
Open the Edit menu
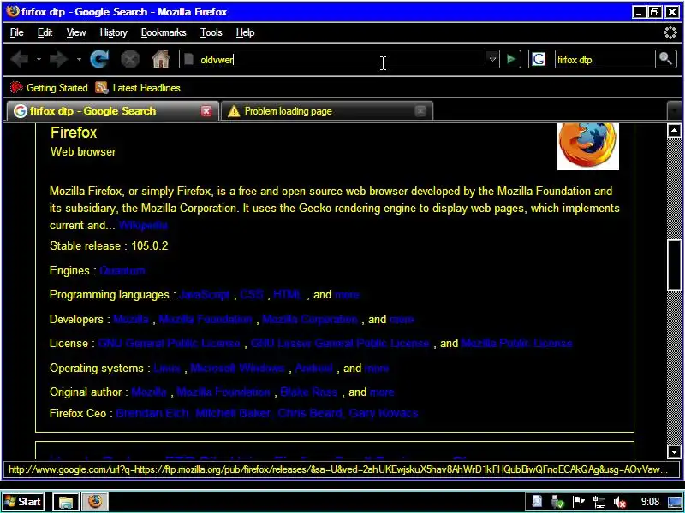(x=45, y=32)
